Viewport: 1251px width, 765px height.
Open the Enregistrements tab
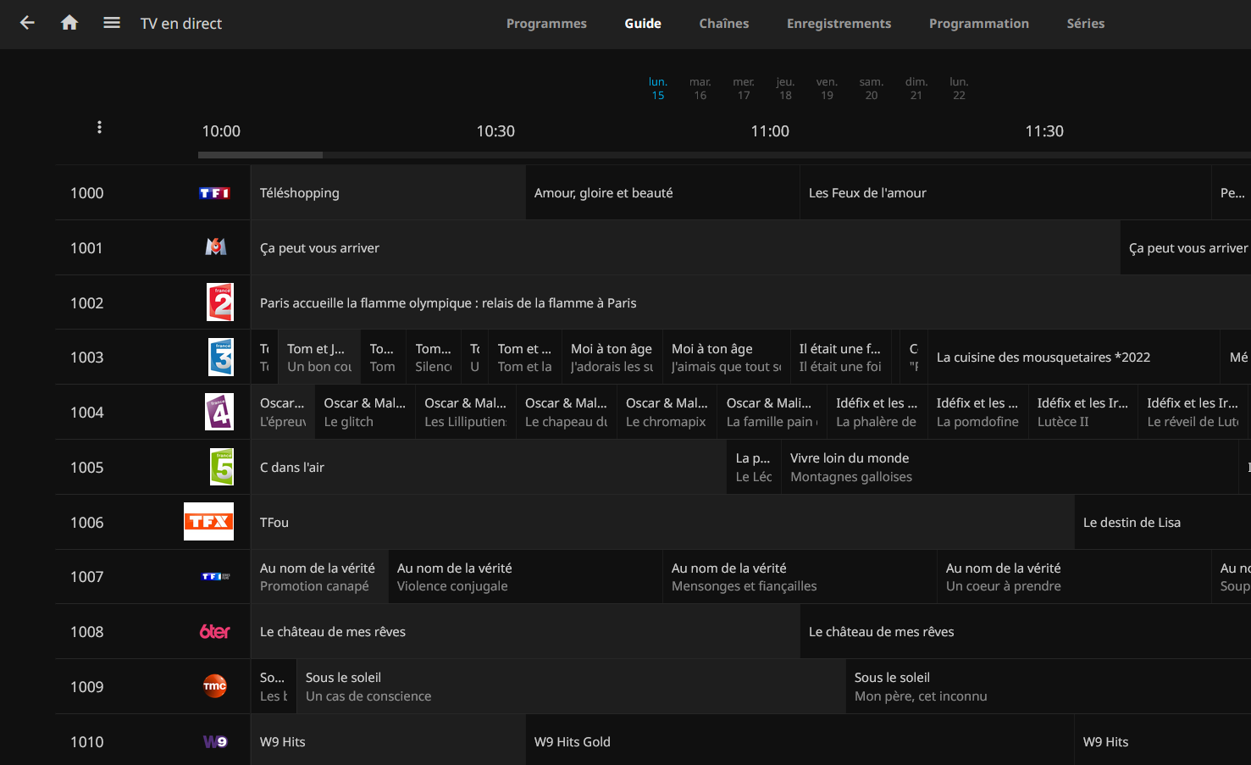point(839,24)
